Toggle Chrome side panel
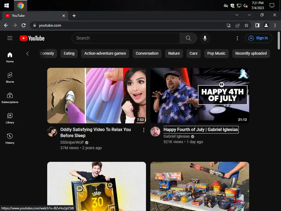 click(x=257, y=25)
